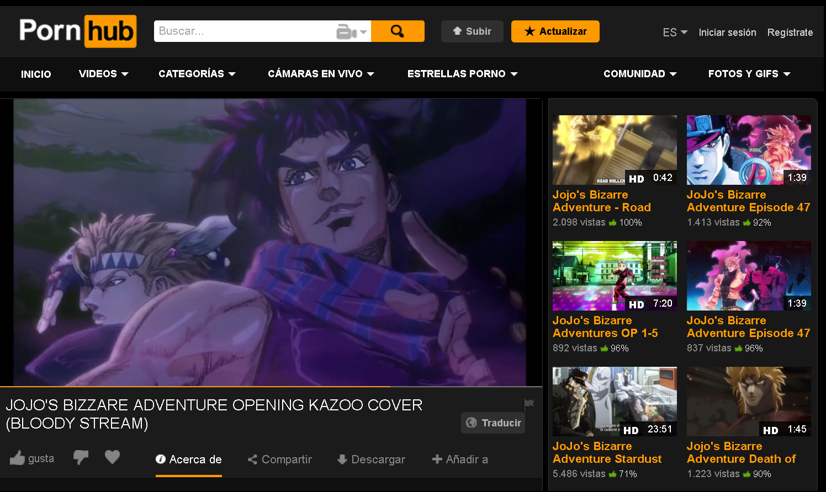Click the video title KAZOO COVER text
826x492 pixels.
(x=214, y=414)
